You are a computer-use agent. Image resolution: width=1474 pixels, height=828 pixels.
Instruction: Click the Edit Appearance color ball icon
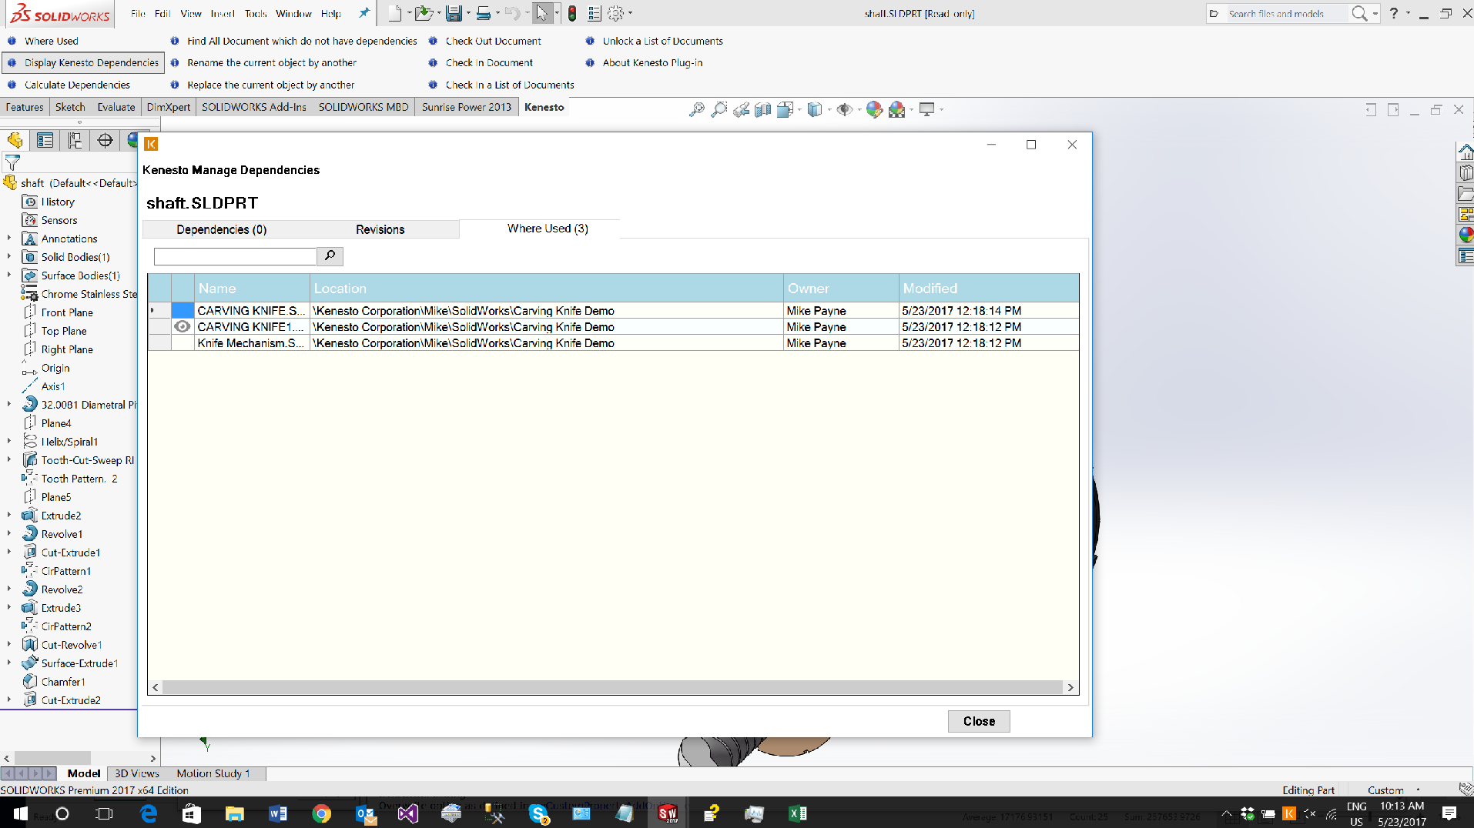click(x=874, y=109)
